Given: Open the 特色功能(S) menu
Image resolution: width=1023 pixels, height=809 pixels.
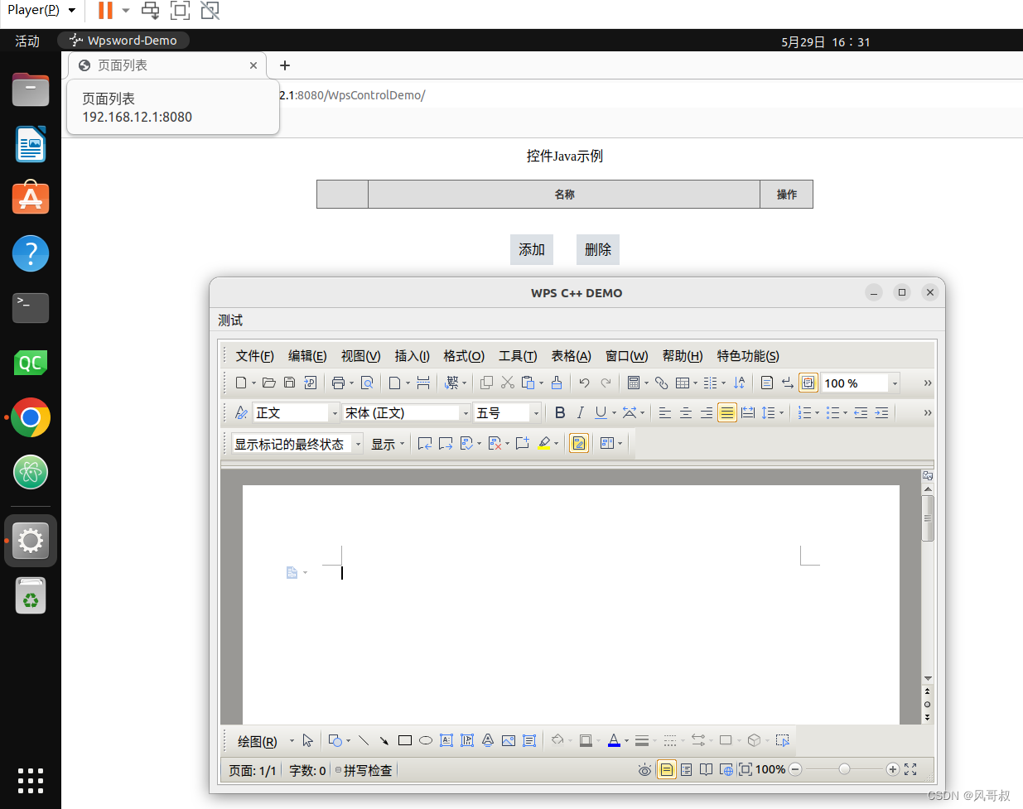Looking at the screenshot, I should click(748, 355).
